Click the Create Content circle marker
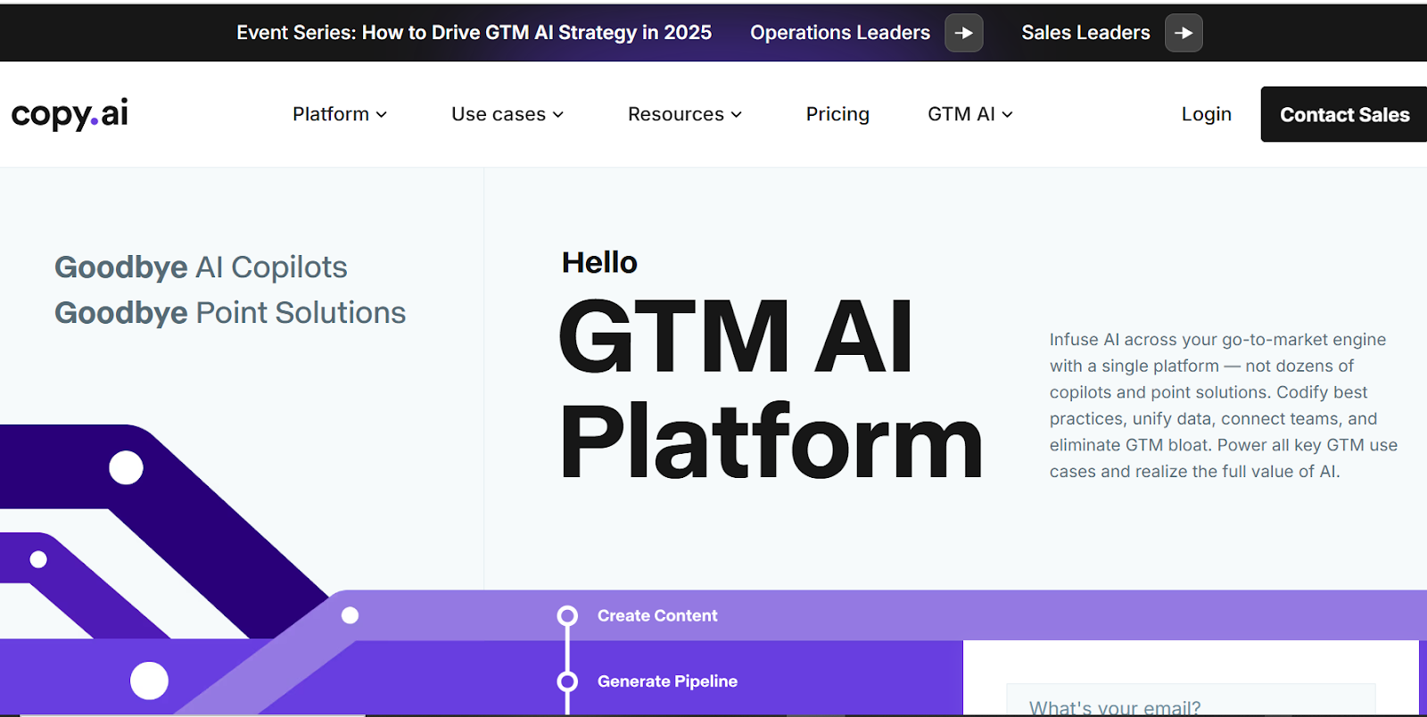The width and height of the screenshot is (1427, 717). [567, 615]
